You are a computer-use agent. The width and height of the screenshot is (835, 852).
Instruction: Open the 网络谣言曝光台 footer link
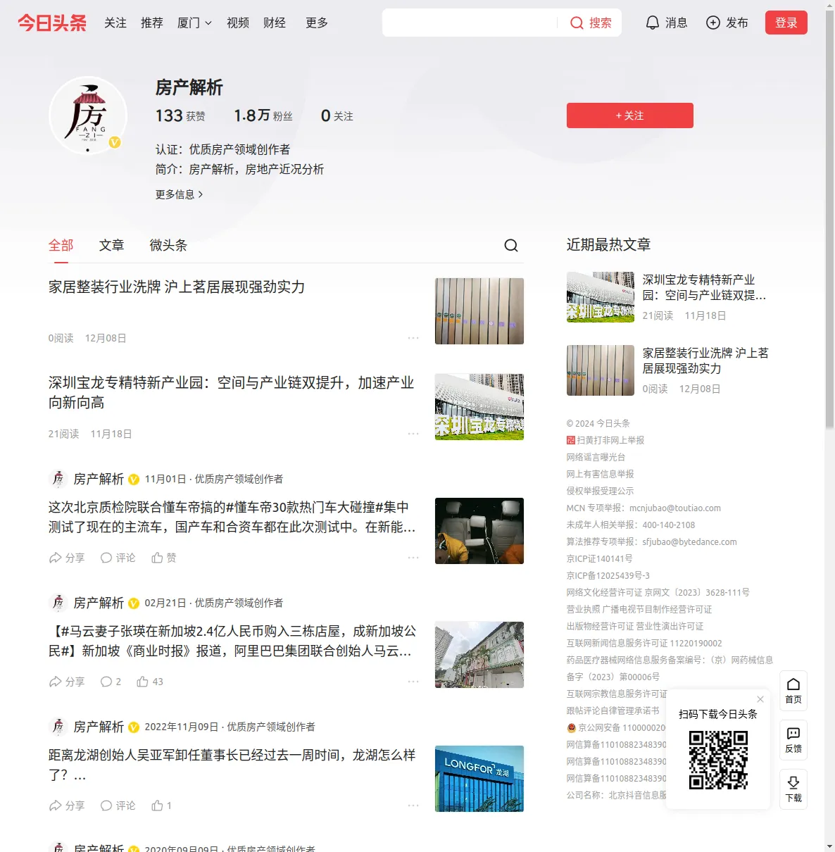point(596,457)
